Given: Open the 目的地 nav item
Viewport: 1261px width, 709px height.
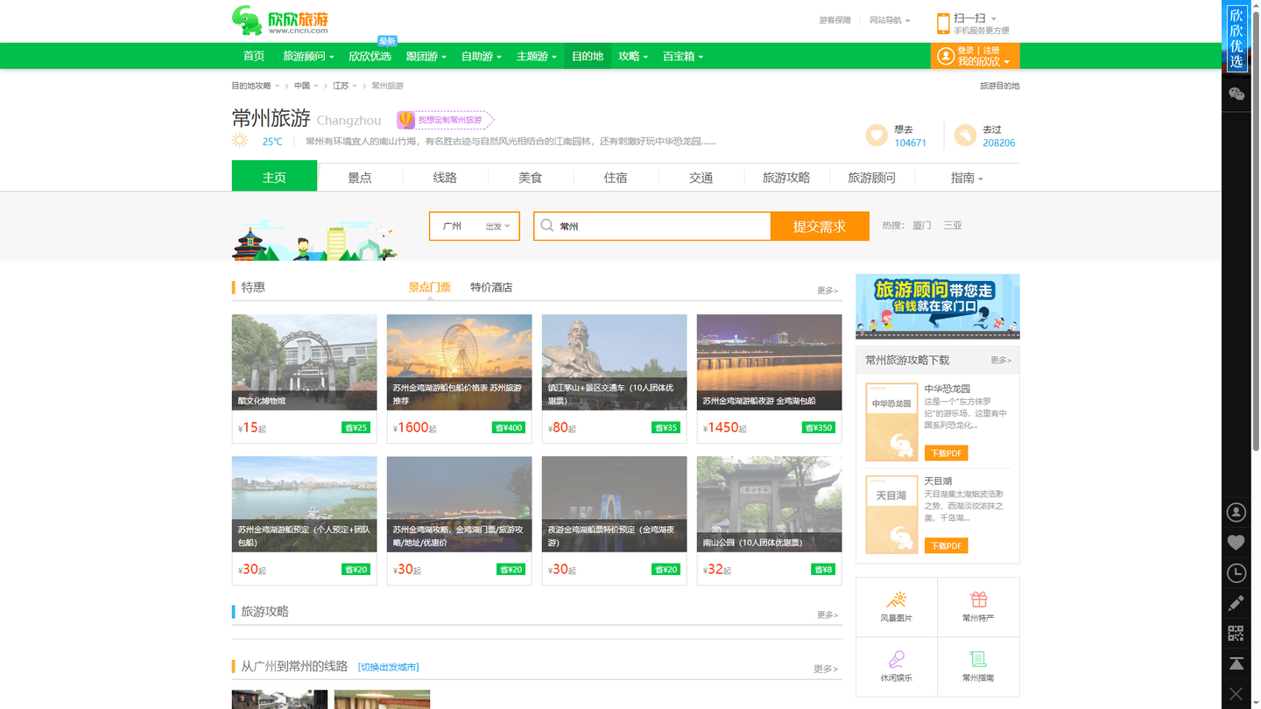Looking at the screenshot, I should [588, 56].
